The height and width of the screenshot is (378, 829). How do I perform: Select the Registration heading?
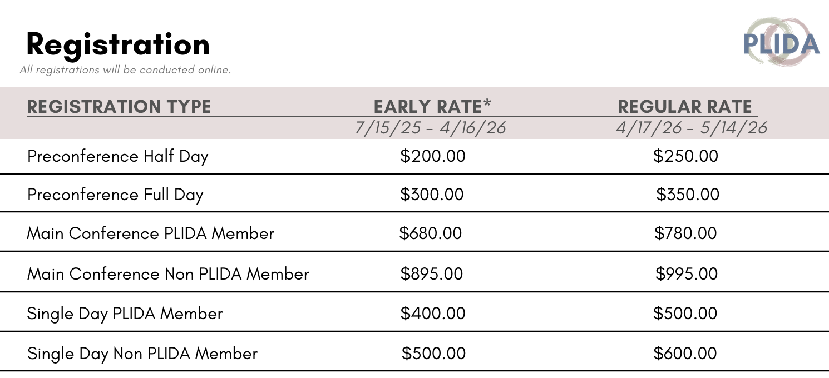[x=118, y=45]
